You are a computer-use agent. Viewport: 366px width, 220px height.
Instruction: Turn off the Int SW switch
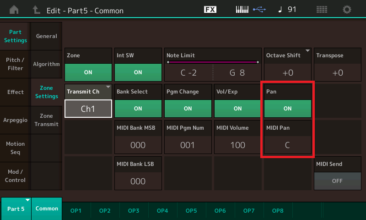[x=138, y=72]
